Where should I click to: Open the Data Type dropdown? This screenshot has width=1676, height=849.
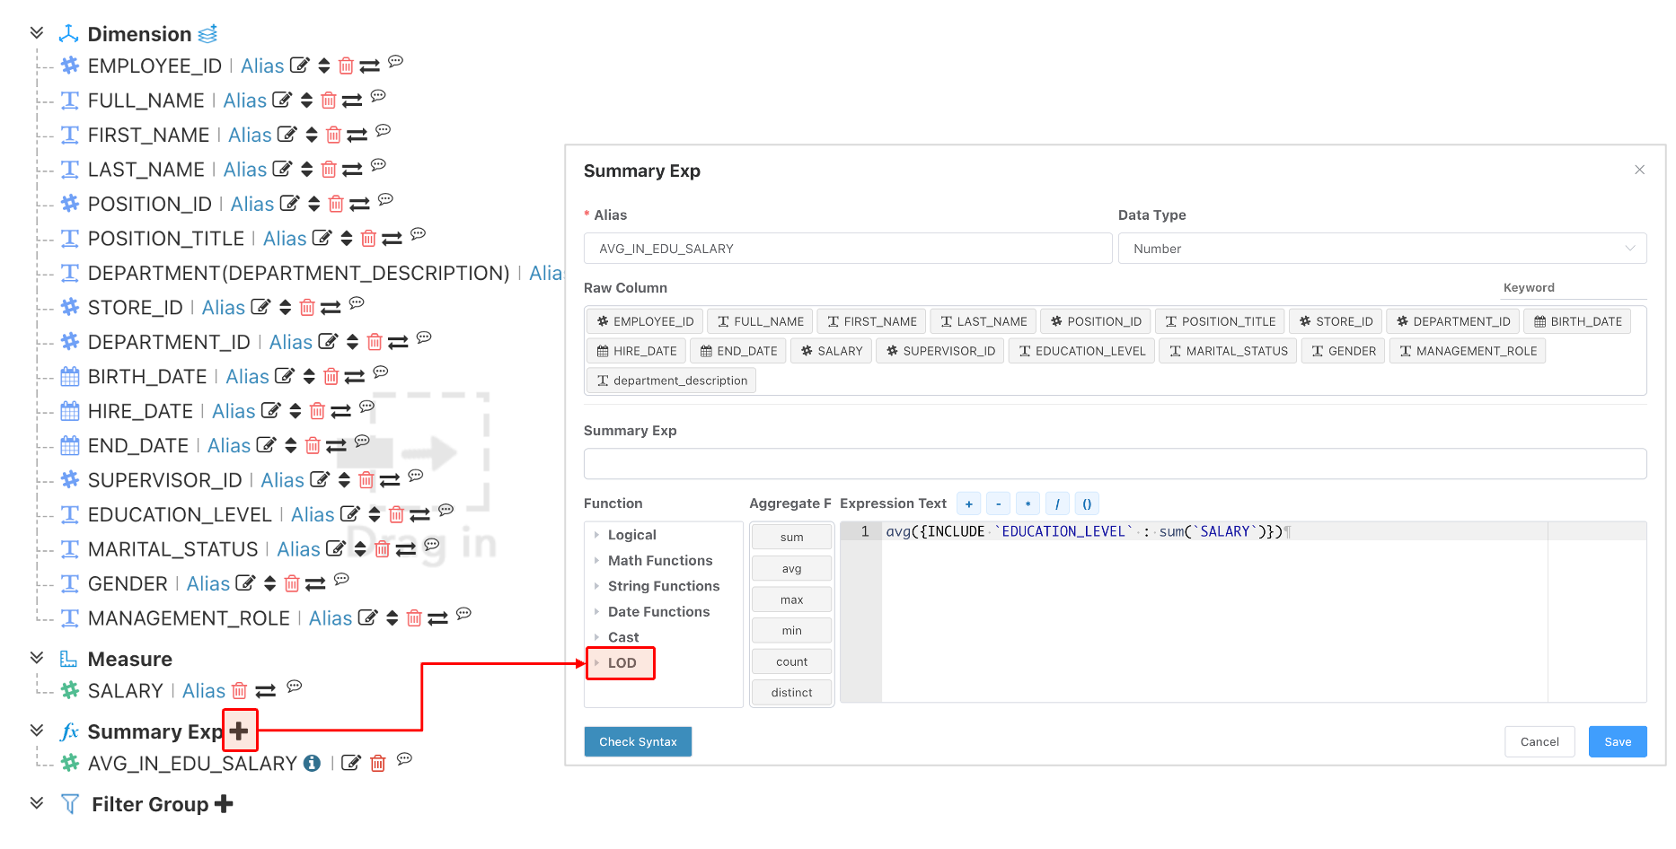click(1382, 249)
